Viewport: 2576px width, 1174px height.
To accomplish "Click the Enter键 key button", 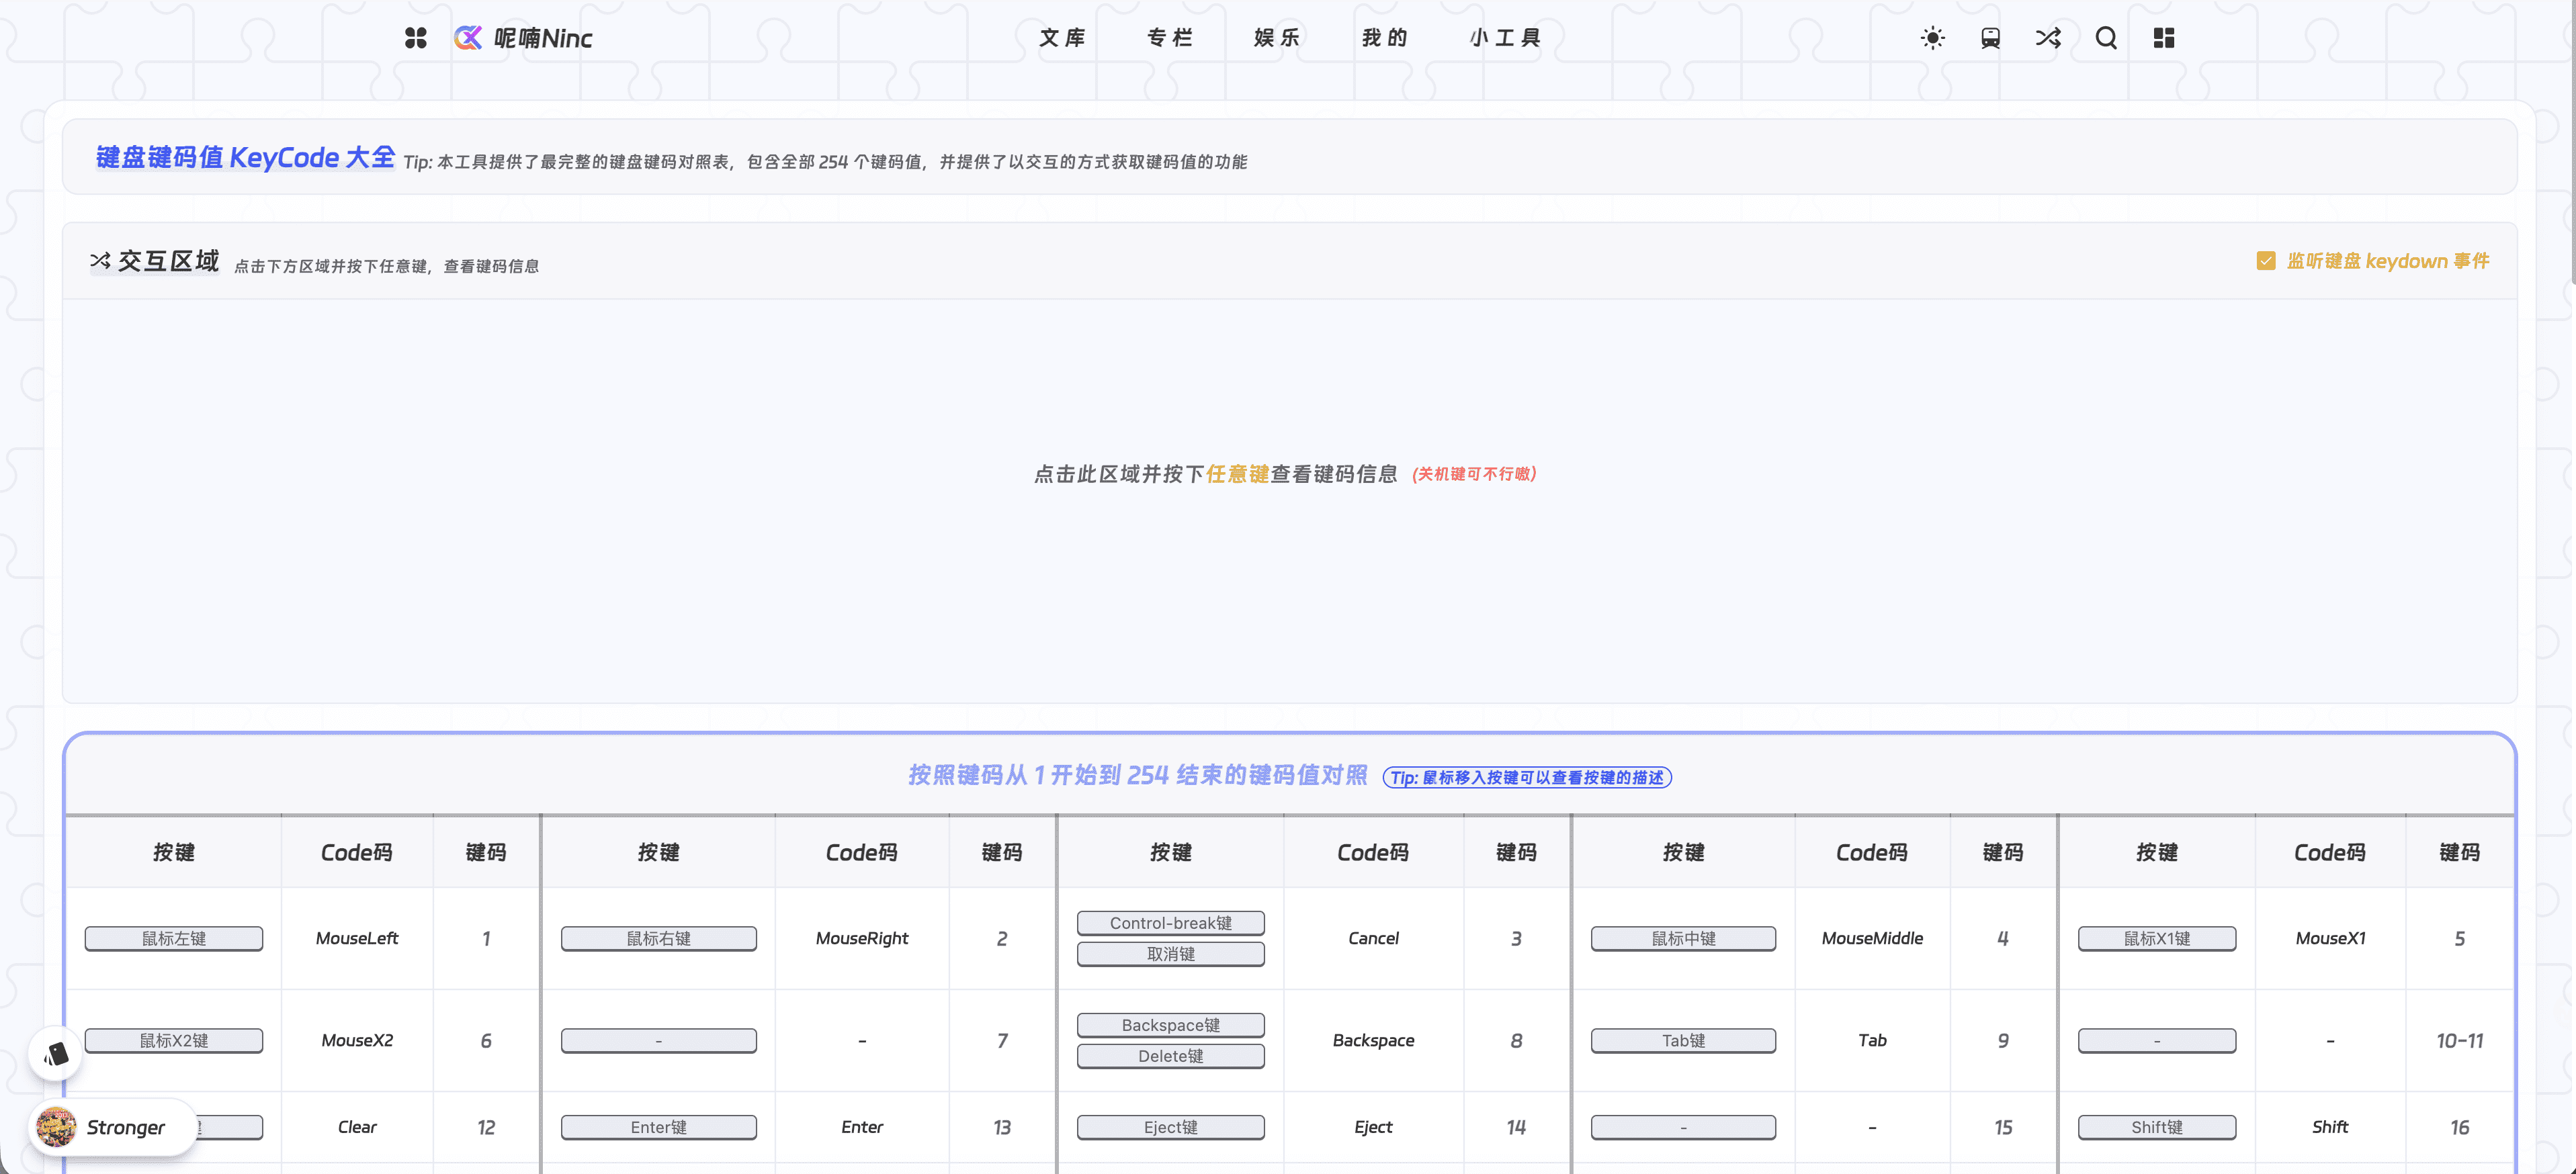I will pyautogui.click(x=658, y=1127).
